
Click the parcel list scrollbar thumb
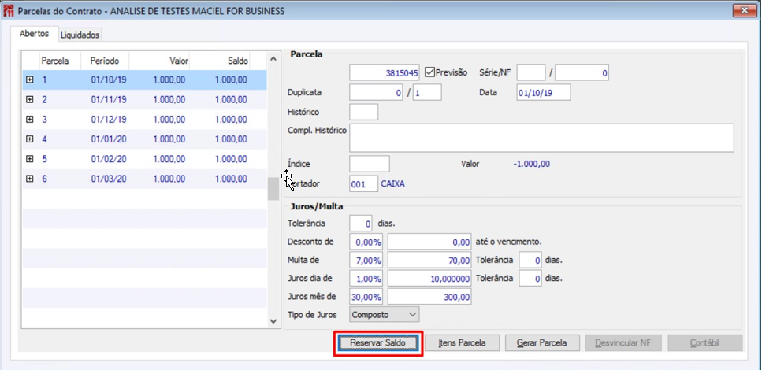(x=273, y=189)
